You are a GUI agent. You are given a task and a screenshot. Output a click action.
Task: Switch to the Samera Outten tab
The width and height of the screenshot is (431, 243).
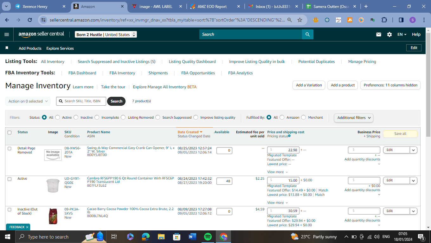click(331, 6)
